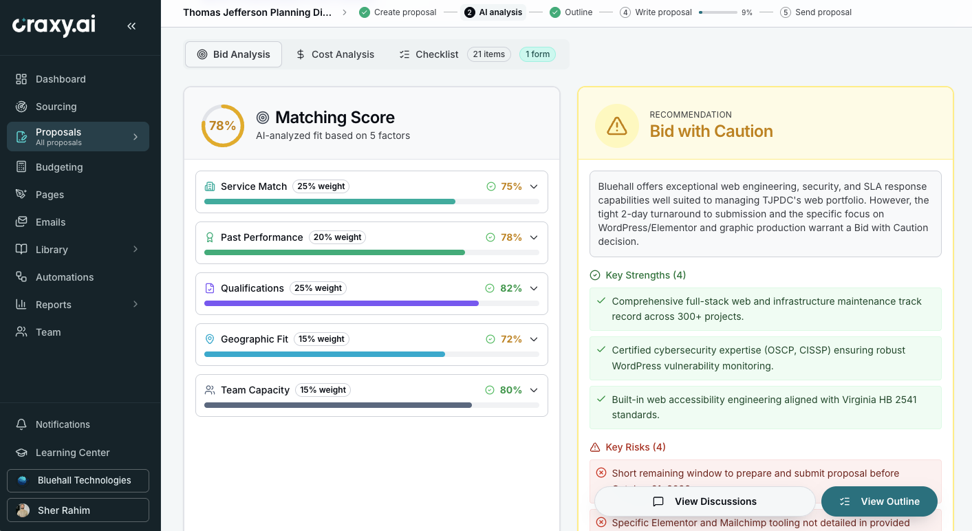The image size is (972, 531).
Task: Go to the Create proposal step
Action: [x=398, y=12]
